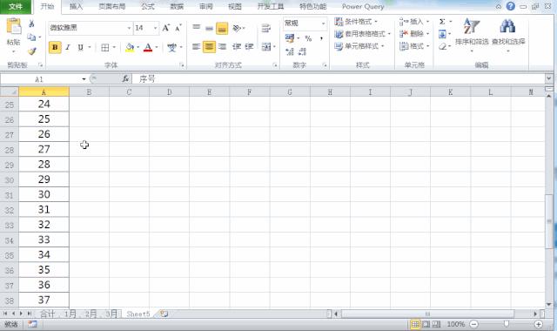
Task: Click the Decrease Decimal icon
Action: [x=302, y=52]
